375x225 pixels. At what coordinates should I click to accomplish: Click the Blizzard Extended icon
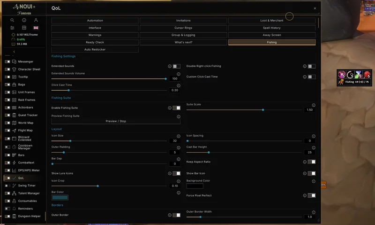click(14, 139)
